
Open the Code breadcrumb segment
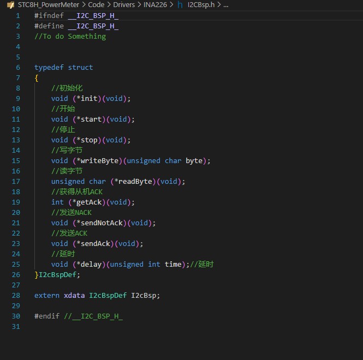[96, 4]
